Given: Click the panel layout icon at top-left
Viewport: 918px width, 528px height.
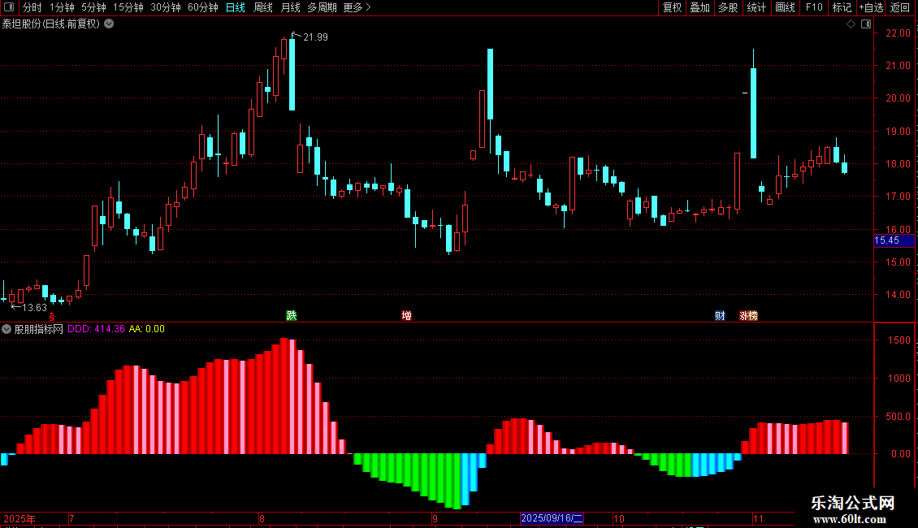Looking at the screenshot, I should coord(9,7).
